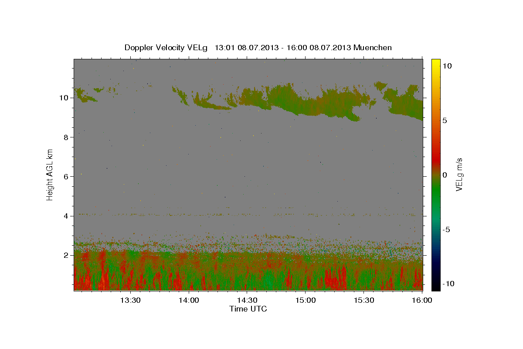Click the red updraft plumes near 15:15

click(335, 279)
